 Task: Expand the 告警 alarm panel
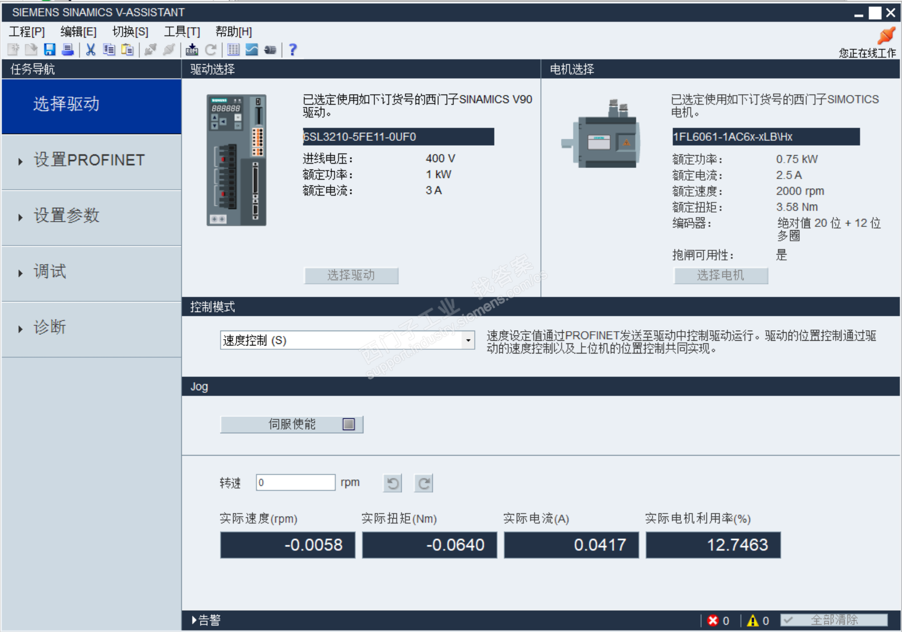tap(206, 620)
